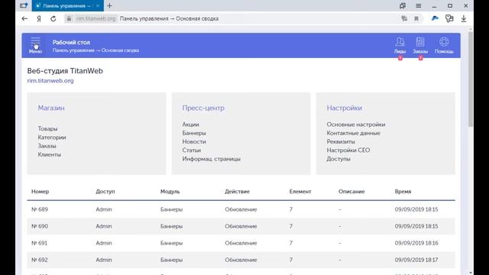Open Товары in Магазин

tap(47, 129)
